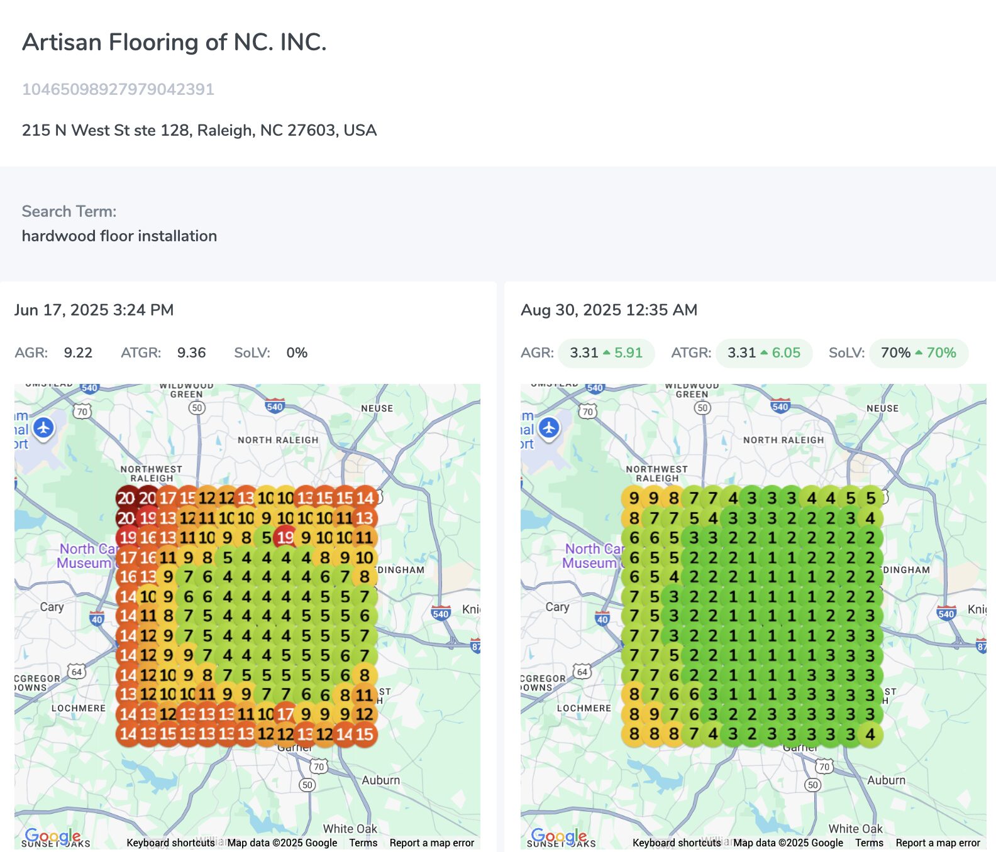Click the Google logo on the August map

558,836
